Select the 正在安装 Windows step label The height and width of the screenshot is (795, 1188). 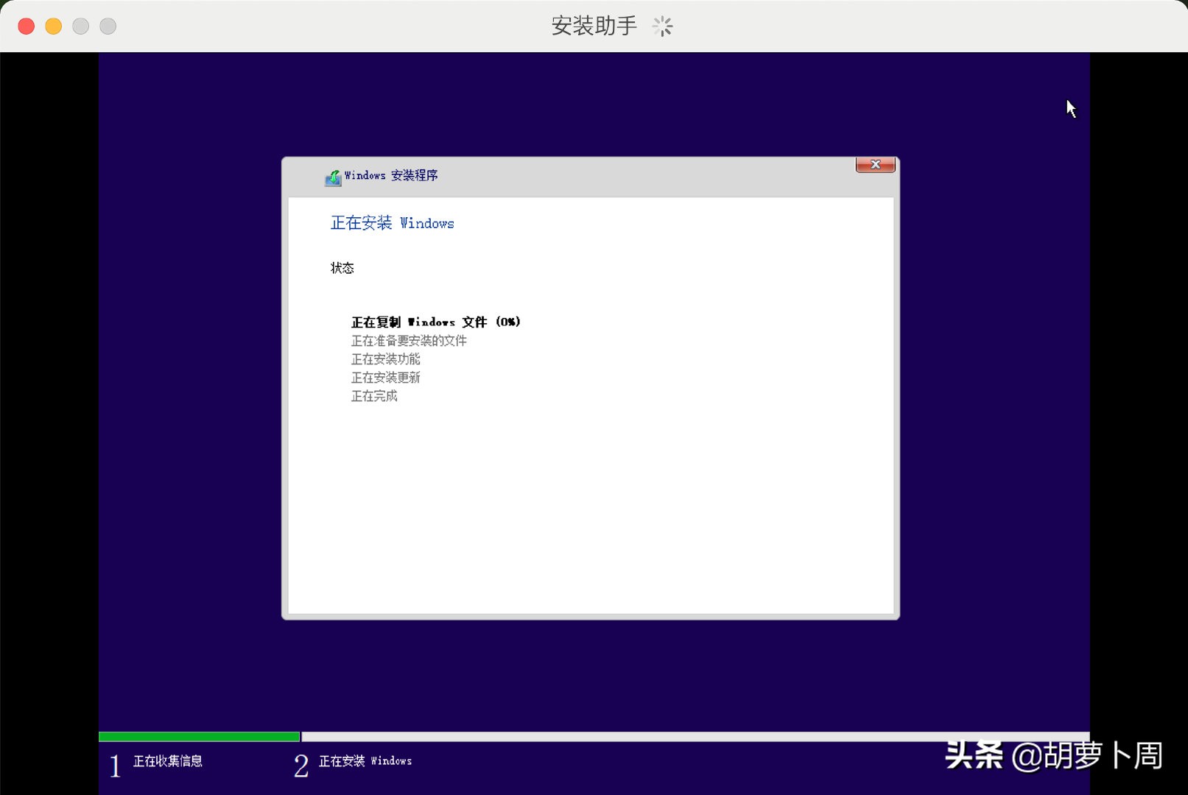[x=365, y=761]
